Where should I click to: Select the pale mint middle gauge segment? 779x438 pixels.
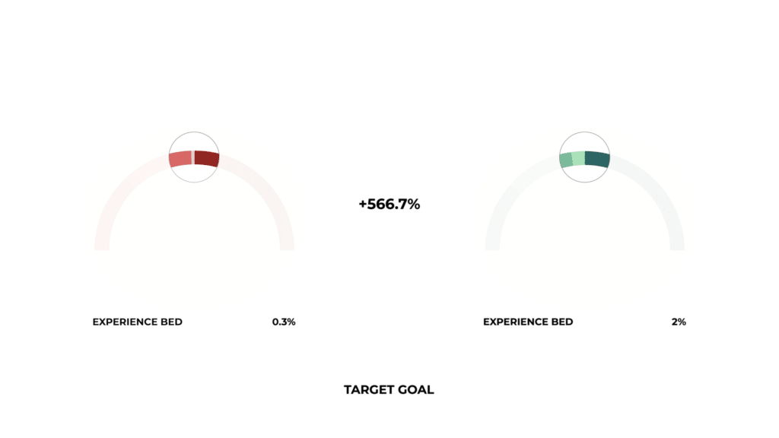578,158
